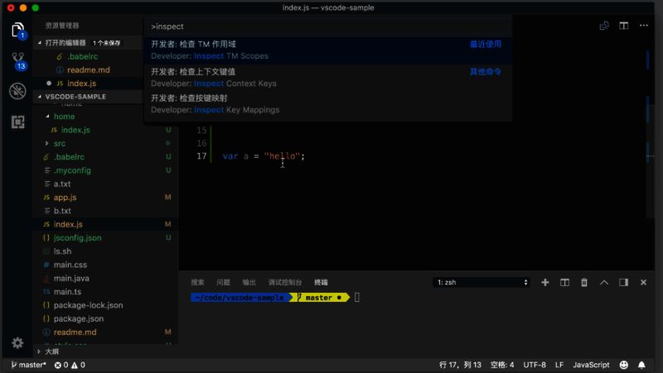The image size is (663, 373).
Task: Split the editor with the split icon
Action: pyautogui.click(x=624, y=26)
